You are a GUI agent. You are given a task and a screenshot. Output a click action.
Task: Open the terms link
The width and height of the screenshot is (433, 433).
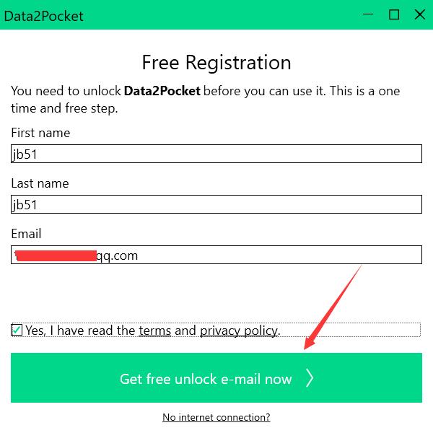tap(154, 331)
